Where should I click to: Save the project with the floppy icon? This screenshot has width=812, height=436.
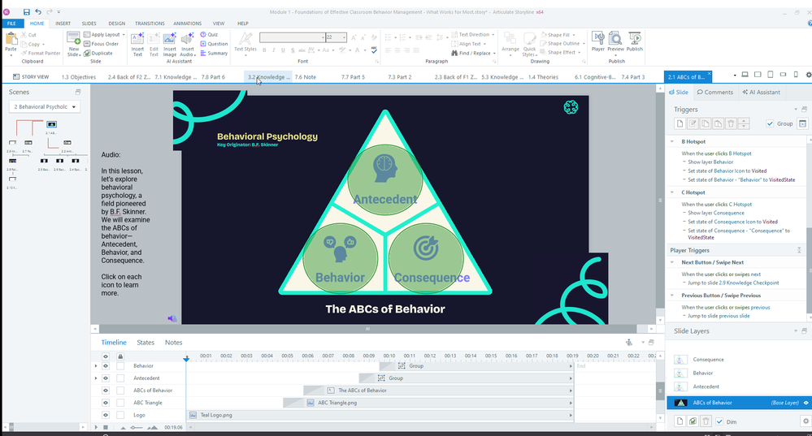[x=26, y=11]
